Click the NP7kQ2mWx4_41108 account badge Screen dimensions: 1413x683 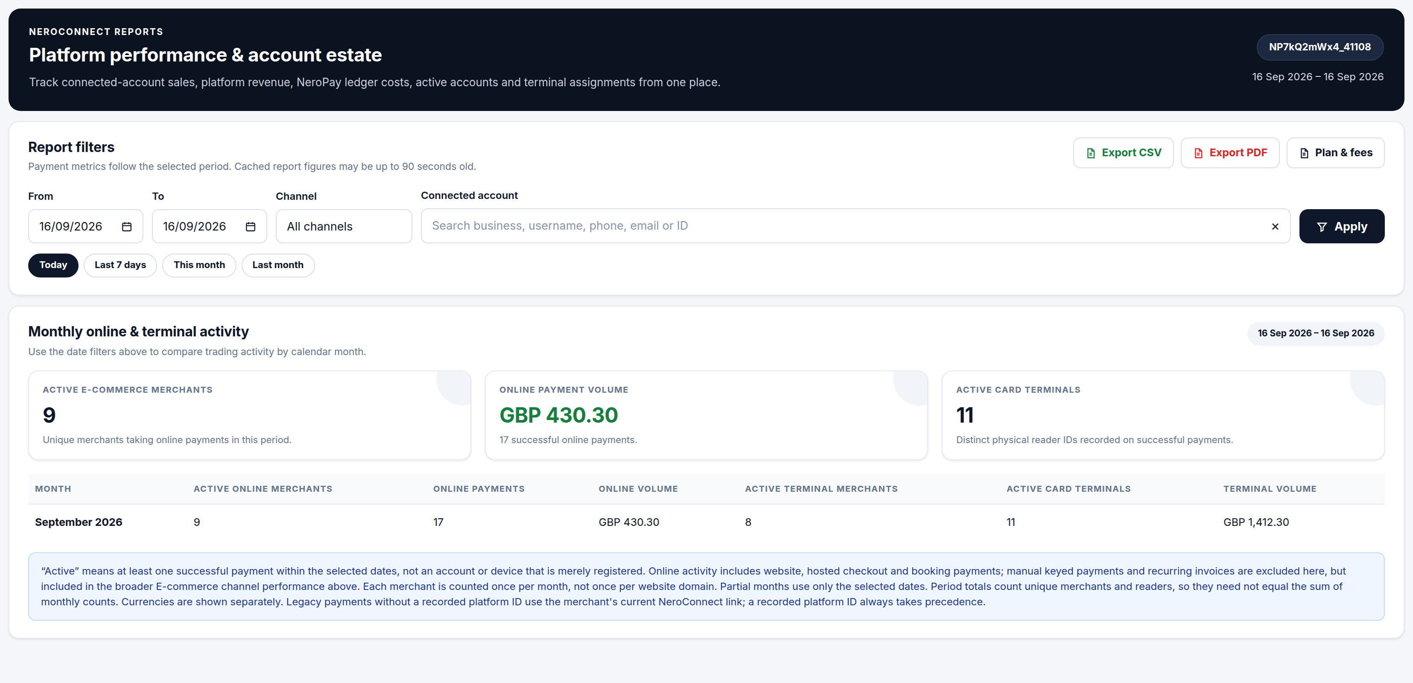coord(1320,47)
